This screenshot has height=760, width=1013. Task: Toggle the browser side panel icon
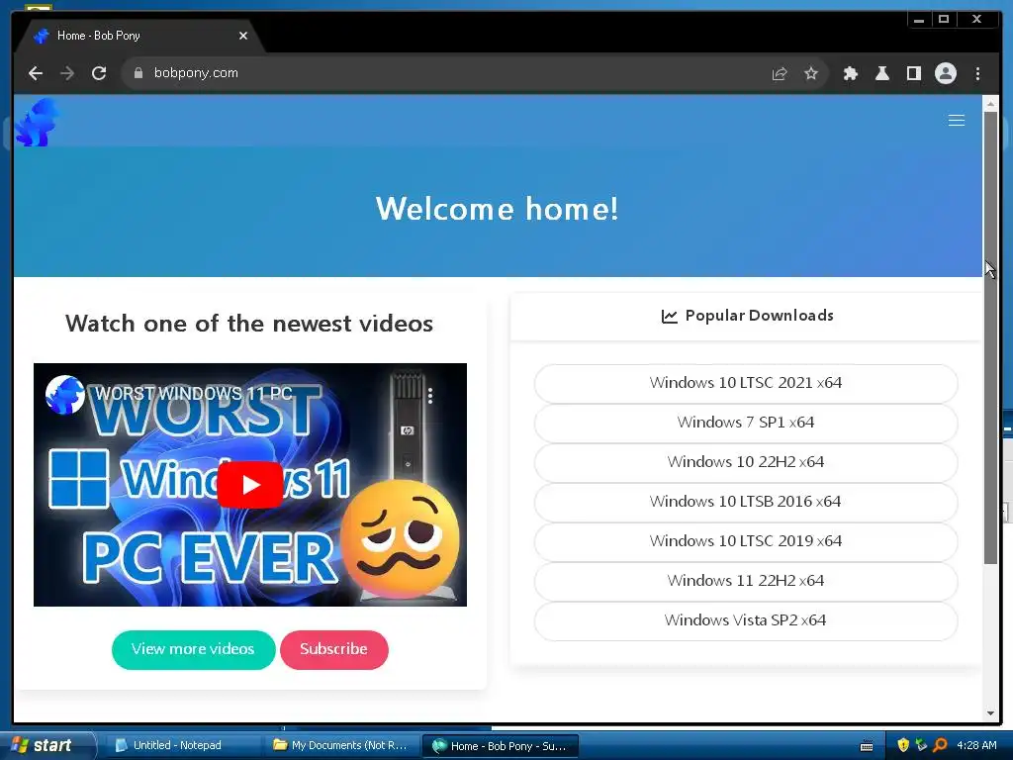pos(914,73)
